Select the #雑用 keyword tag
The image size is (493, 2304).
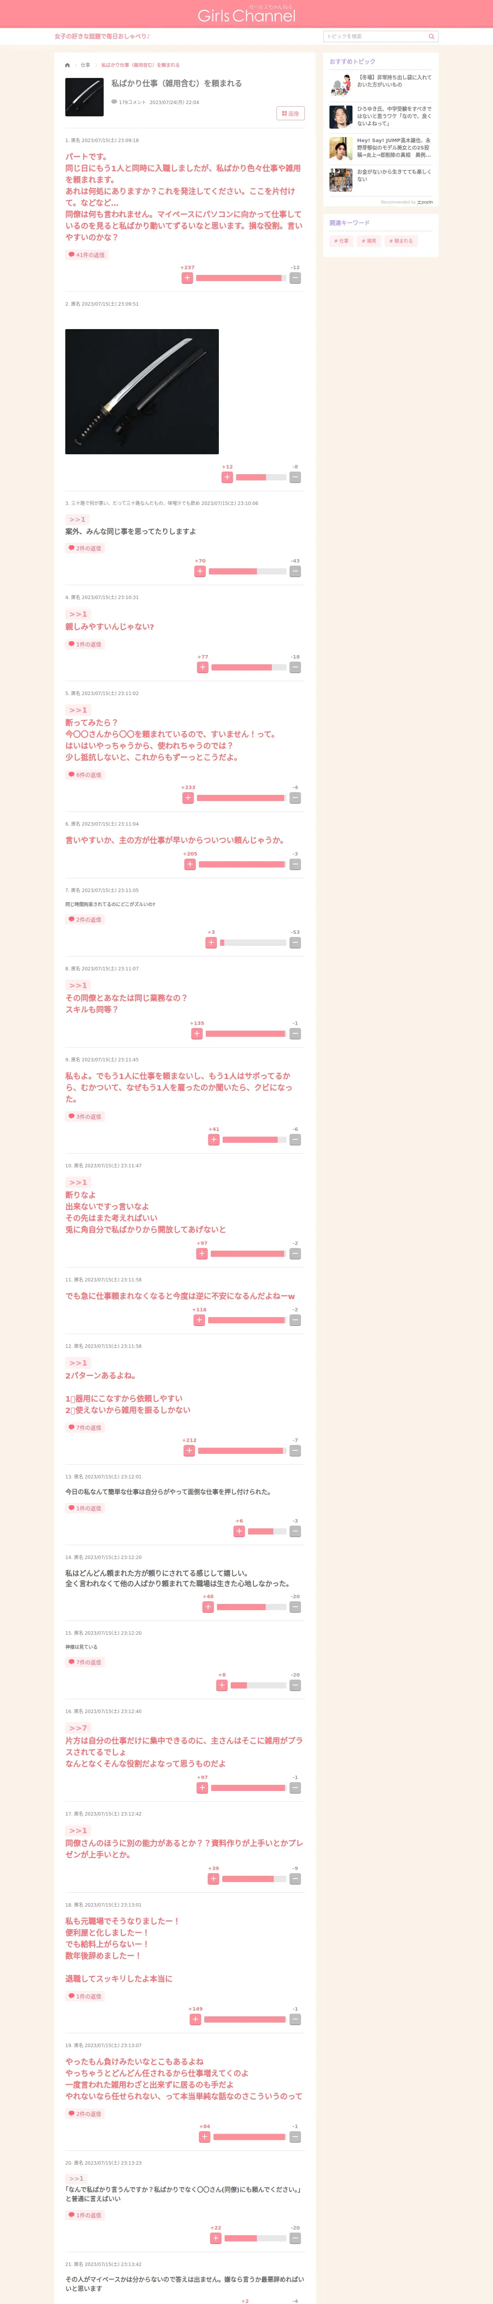click(x=369, y=242)
